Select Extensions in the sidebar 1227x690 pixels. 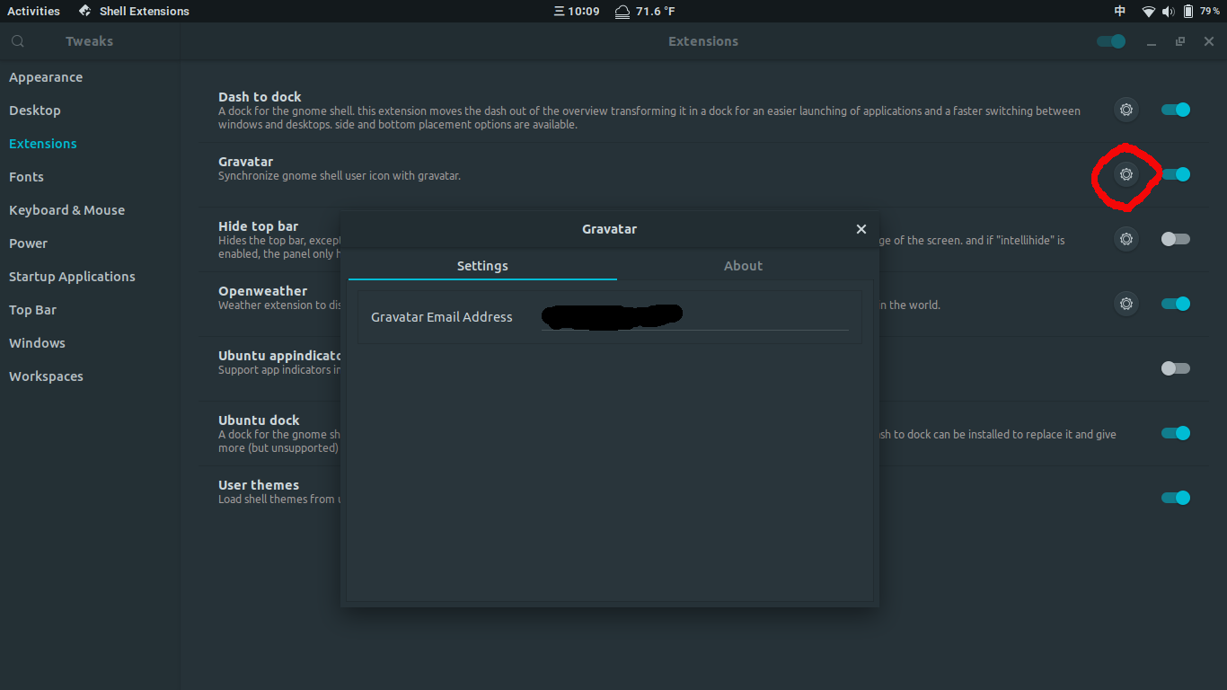pos(90,144)
